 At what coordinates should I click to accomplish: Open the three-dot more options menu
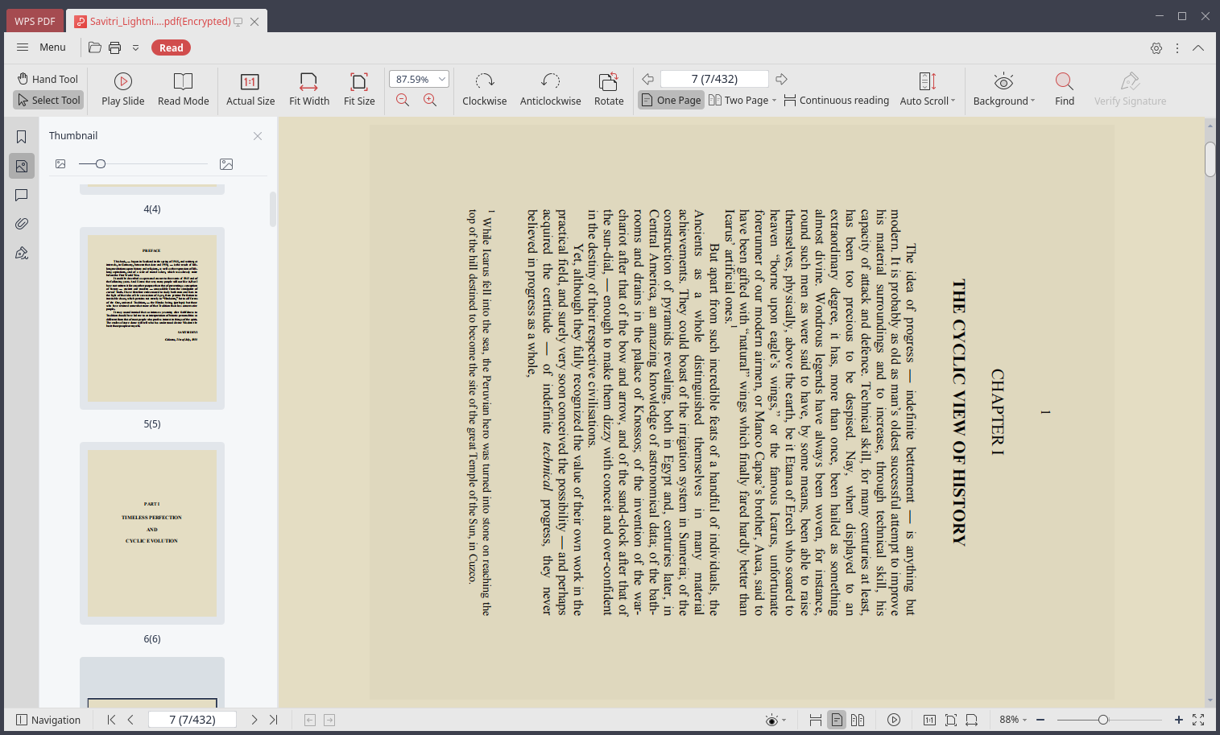click(x=1177, y=48)
